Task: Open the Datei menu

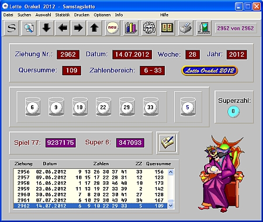Action: (8, 15)
